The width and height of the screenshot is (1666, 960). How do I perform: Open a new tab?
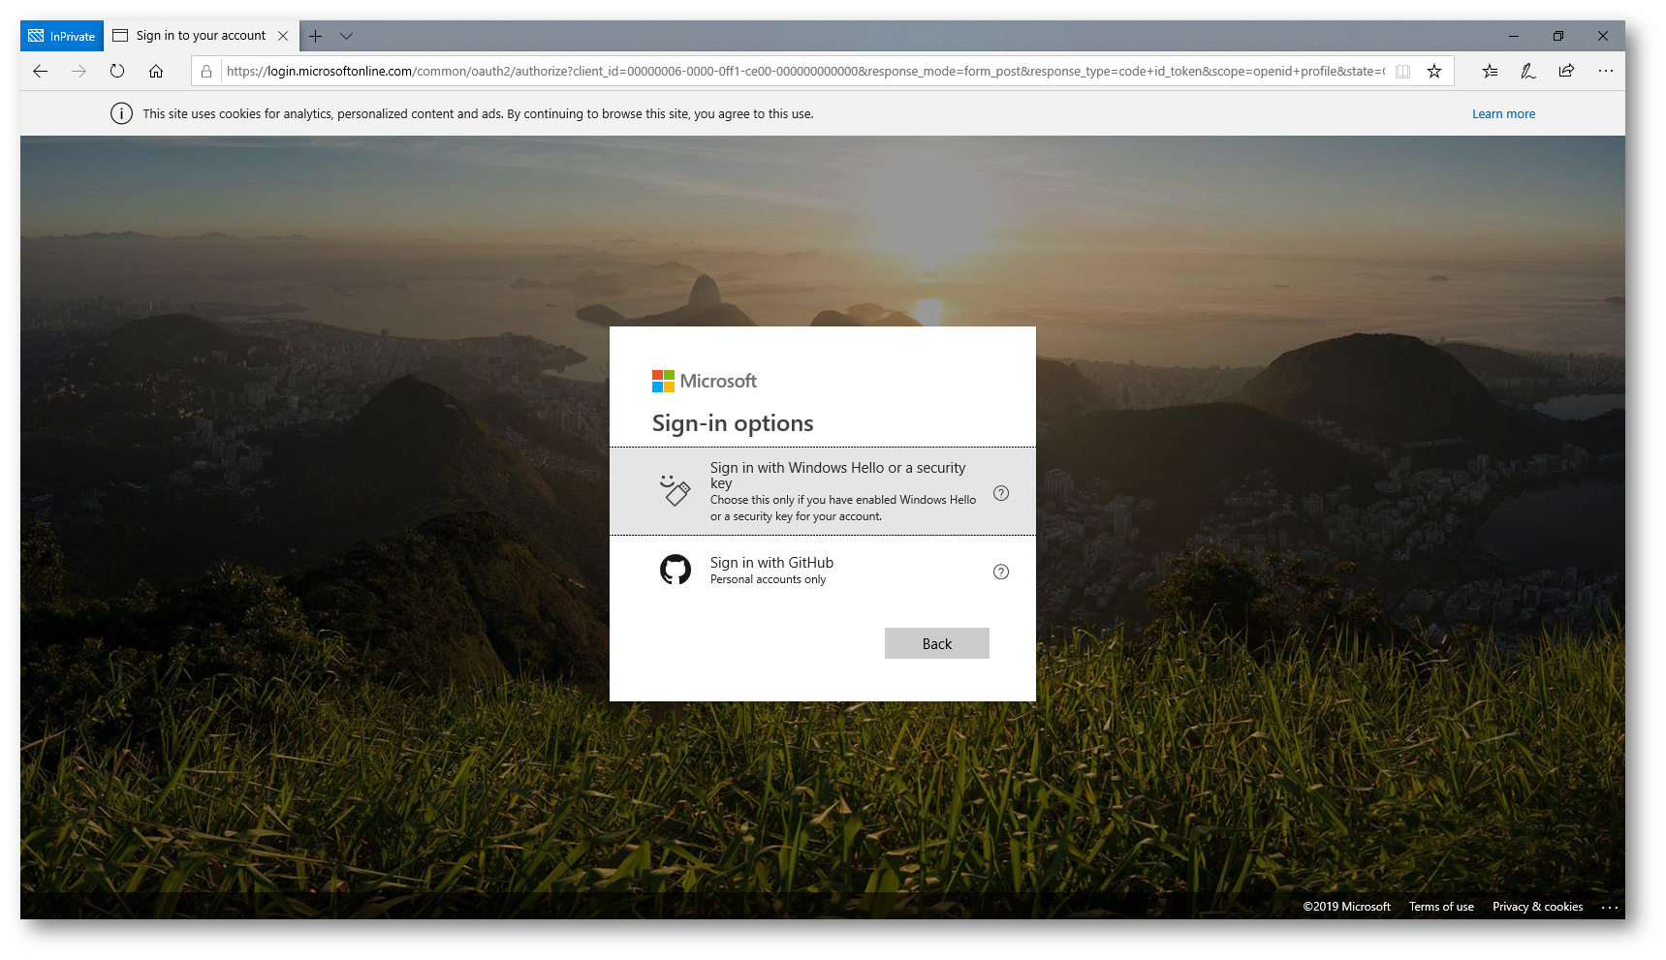pyautogui.click(x=315, y=36)
